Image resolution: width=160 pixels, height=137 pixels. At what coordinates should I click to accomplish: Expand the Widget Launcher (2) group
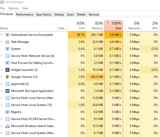click(2, 70)
